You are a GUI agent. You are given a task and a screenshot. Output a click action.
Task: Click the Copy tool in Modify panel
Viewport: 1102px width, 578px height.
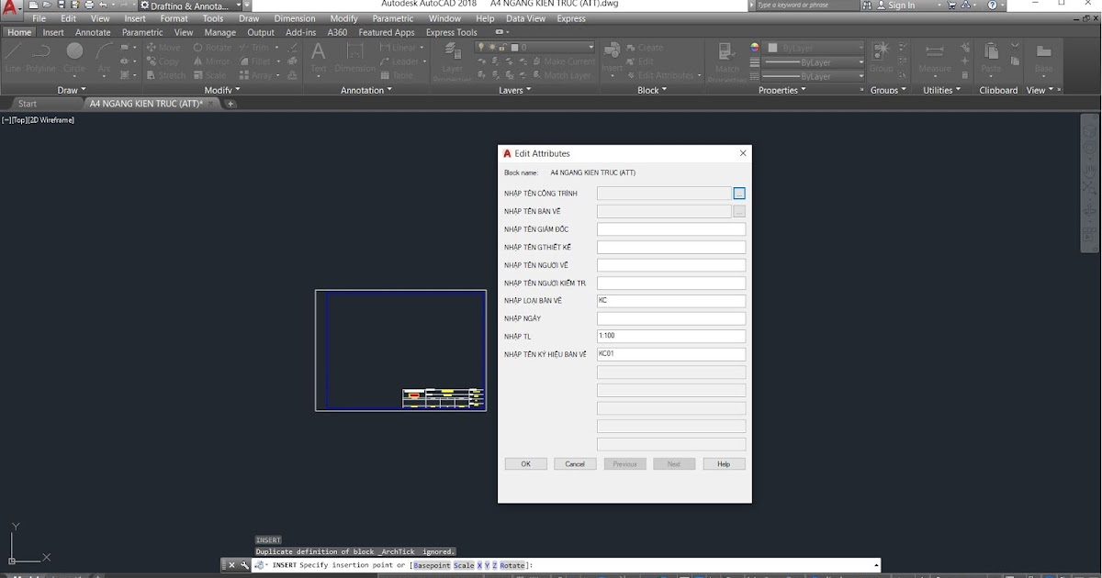pyautogui.click(x=163, y=61)
